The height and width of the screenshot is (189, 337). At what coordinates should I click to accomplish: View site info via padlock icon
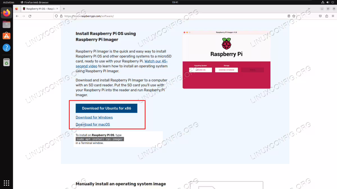[61, 16]
